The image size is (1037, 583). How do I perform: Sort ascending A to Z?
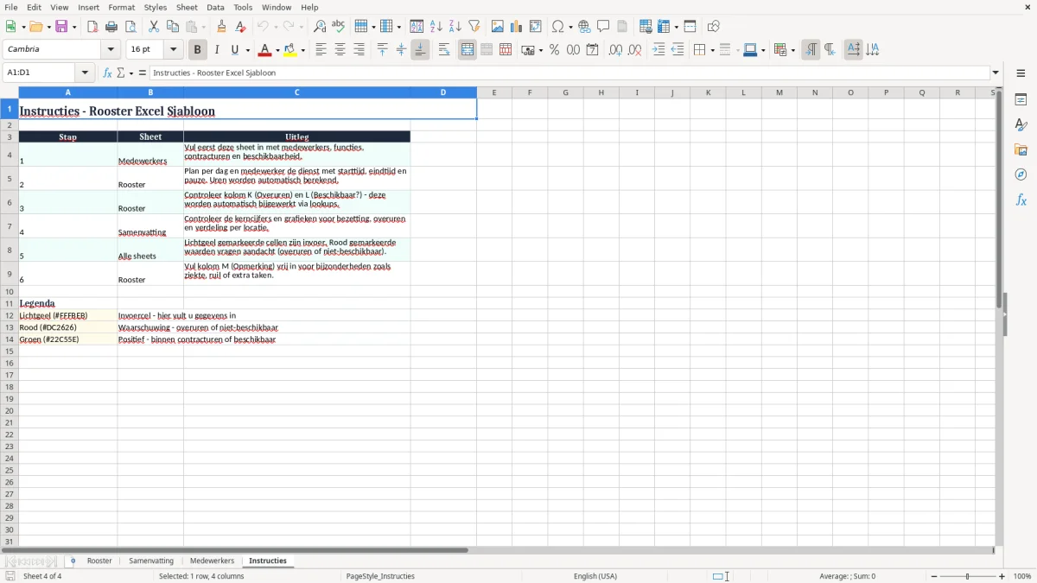[x=436, y=27]
